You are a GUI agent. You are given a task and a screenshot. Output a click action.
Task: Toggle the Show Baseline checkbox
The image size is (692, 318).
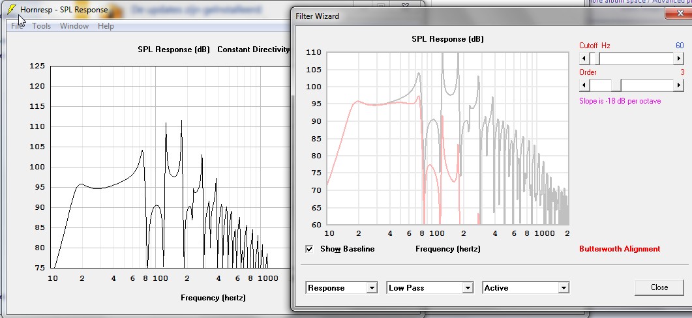(x=309, y=249)
